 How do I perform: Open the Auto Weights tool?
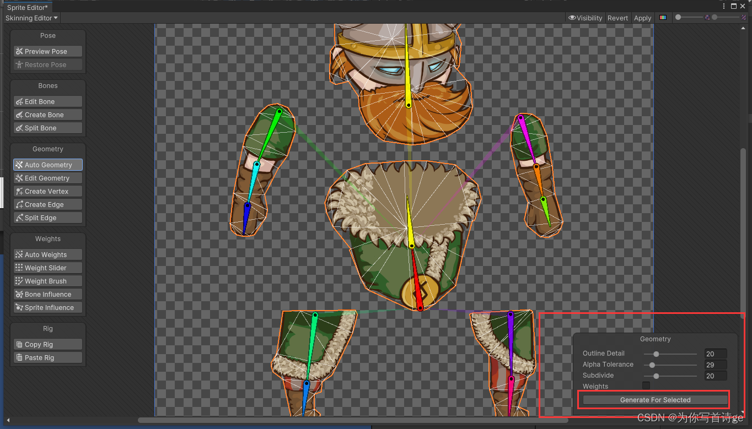coord(48,254)
